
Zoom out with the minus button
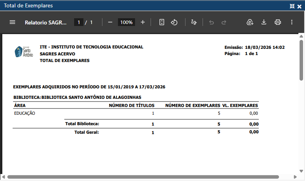click(x=110, y=22)
